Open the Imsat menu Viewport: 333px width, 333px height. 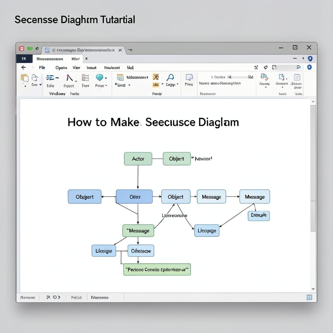click(91, 68)
